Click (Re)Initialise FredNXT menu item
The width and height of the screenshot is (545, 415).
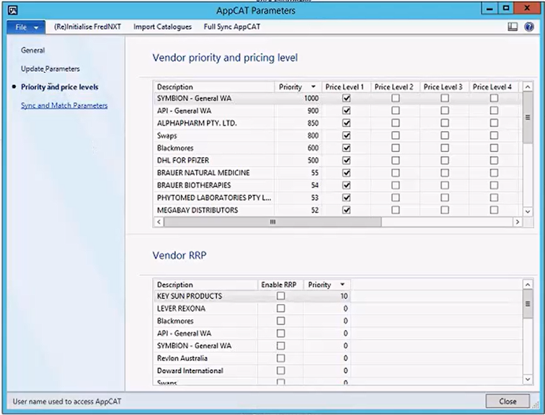coord(88,27)
